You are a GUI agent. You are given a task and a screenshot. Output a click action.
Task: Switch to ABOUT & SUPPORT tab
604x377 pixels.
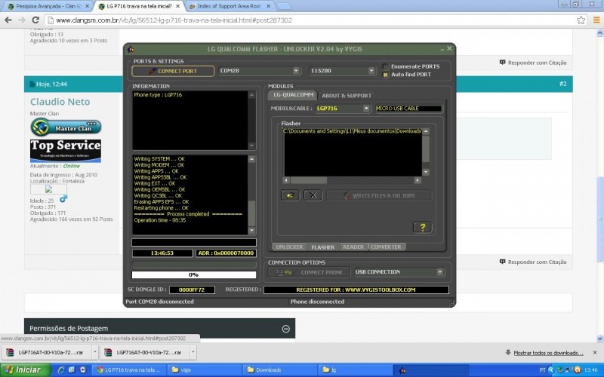347,96
